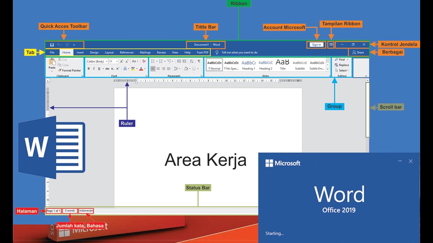This screenshot has height=243, width=433.
Task: Click Increase Indent icon
Action: pyautogui.click(x=184, y=61)
